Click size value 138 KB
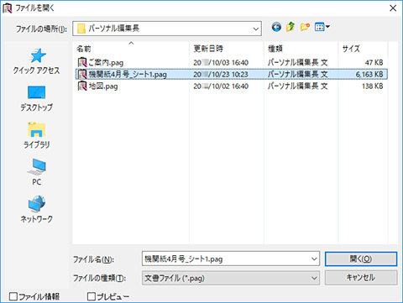This screenshot has width=403, height=303. point(372,86)
